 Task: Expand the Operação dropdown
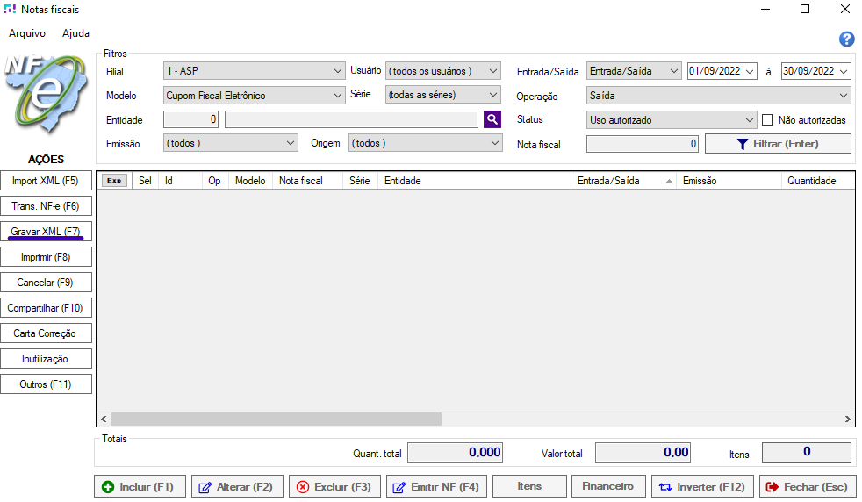coord(719,95)
